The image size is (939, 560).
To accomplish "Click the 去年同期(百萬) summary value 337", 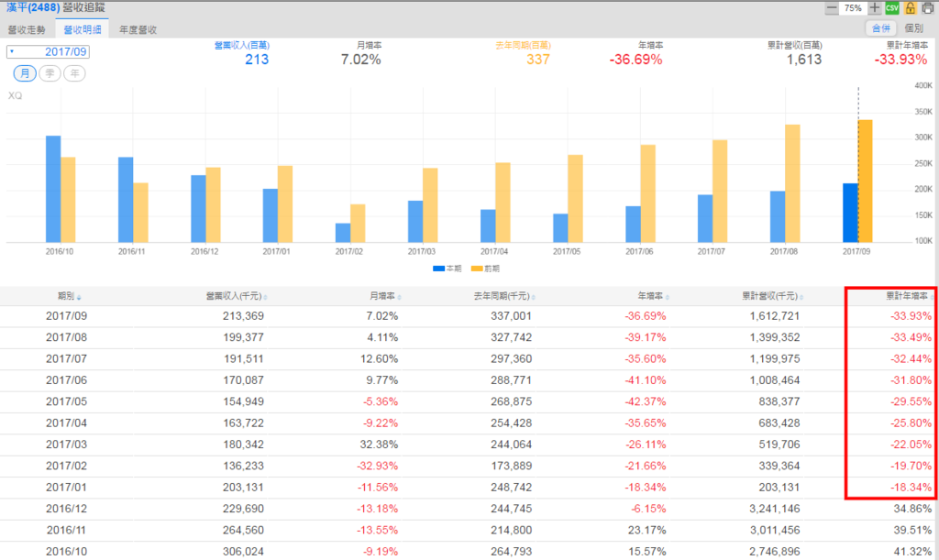I will pyautogui.click(x=537, y=60).
